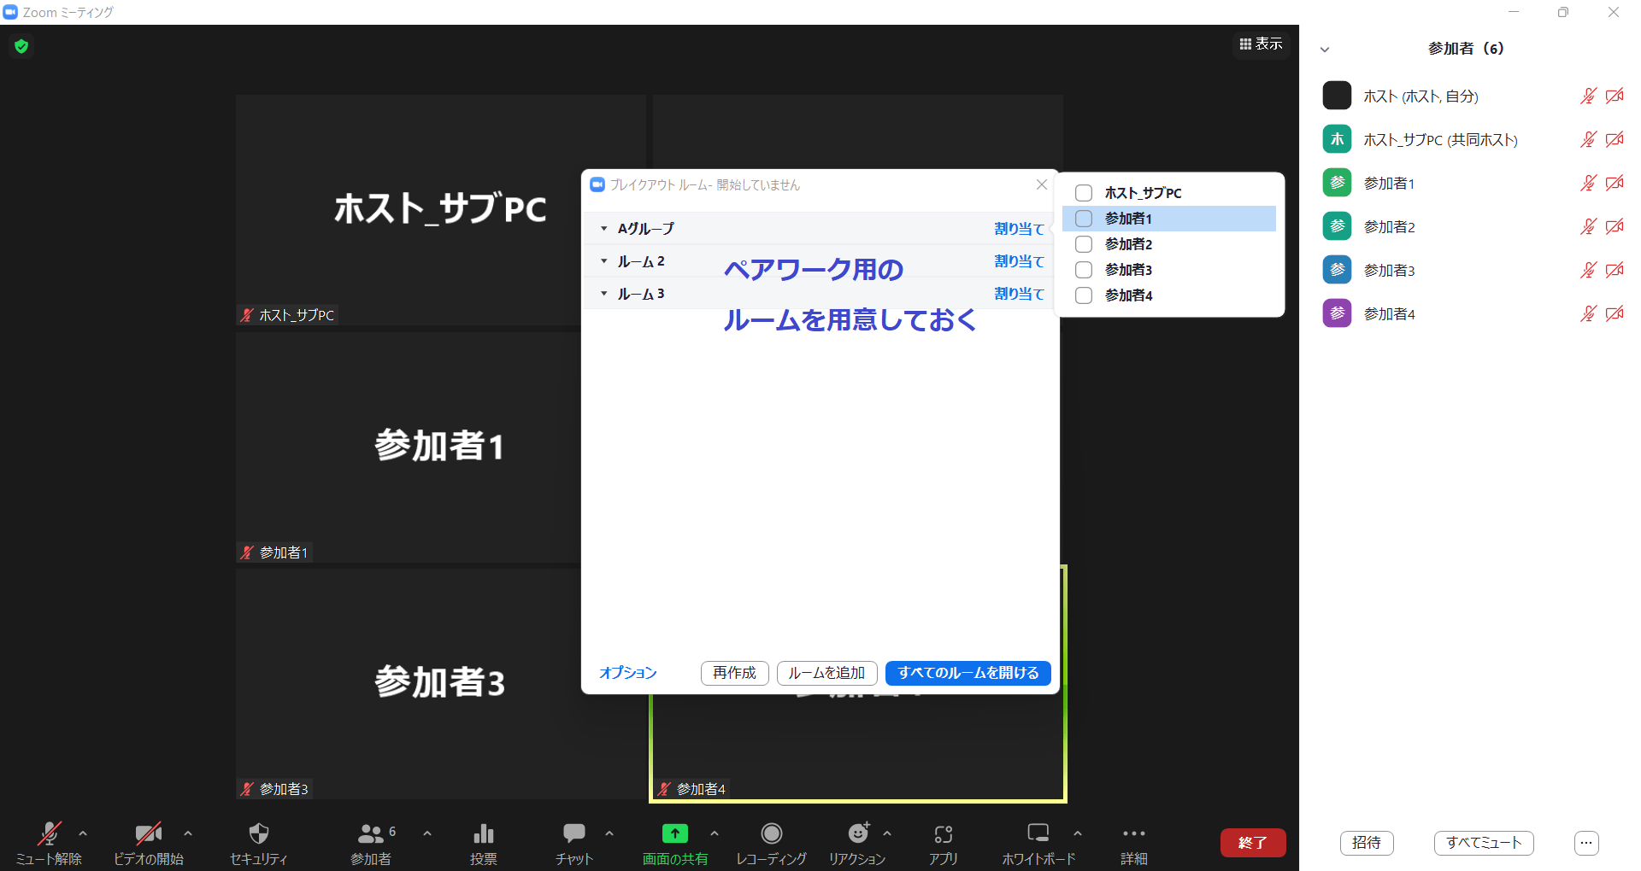
Task: Tick the checkbox for 参加者1
Action: coord(1084,219)
